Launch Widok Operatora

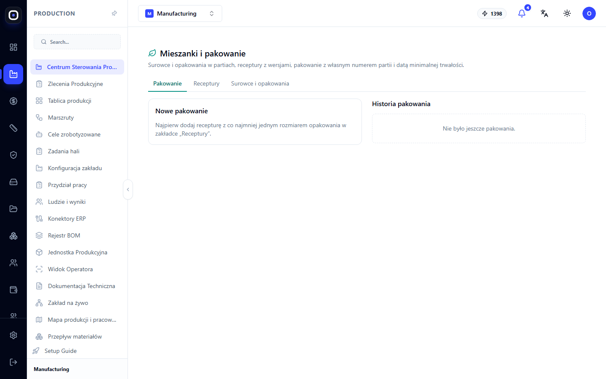pos(77,269)
